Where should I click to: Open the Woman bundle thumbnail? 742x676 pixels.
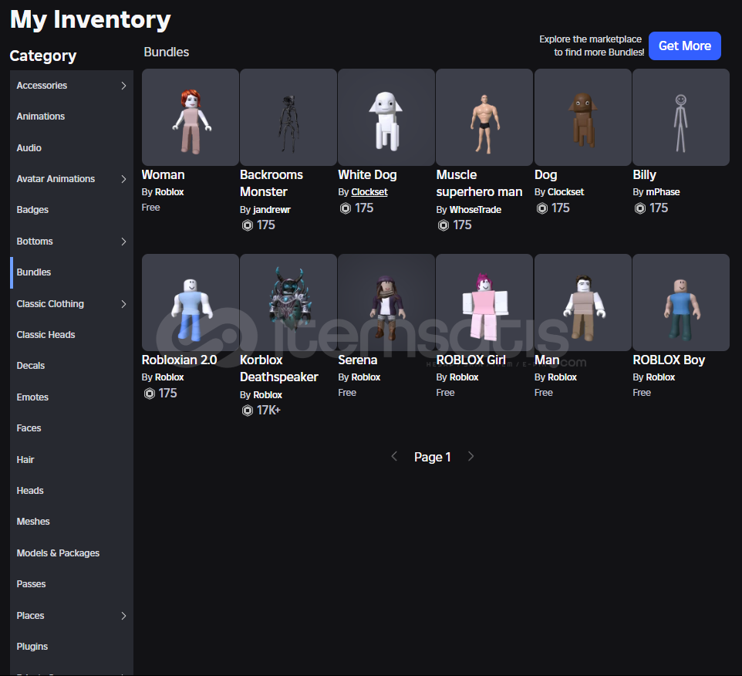191,117
